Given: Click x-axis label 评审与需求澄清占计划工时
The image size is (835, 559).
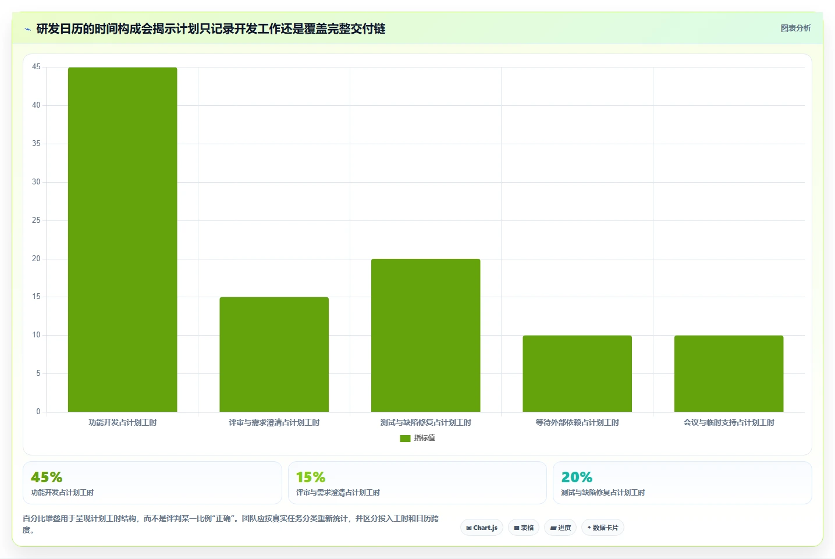Looking at the screenshot, I should point(274,422).
